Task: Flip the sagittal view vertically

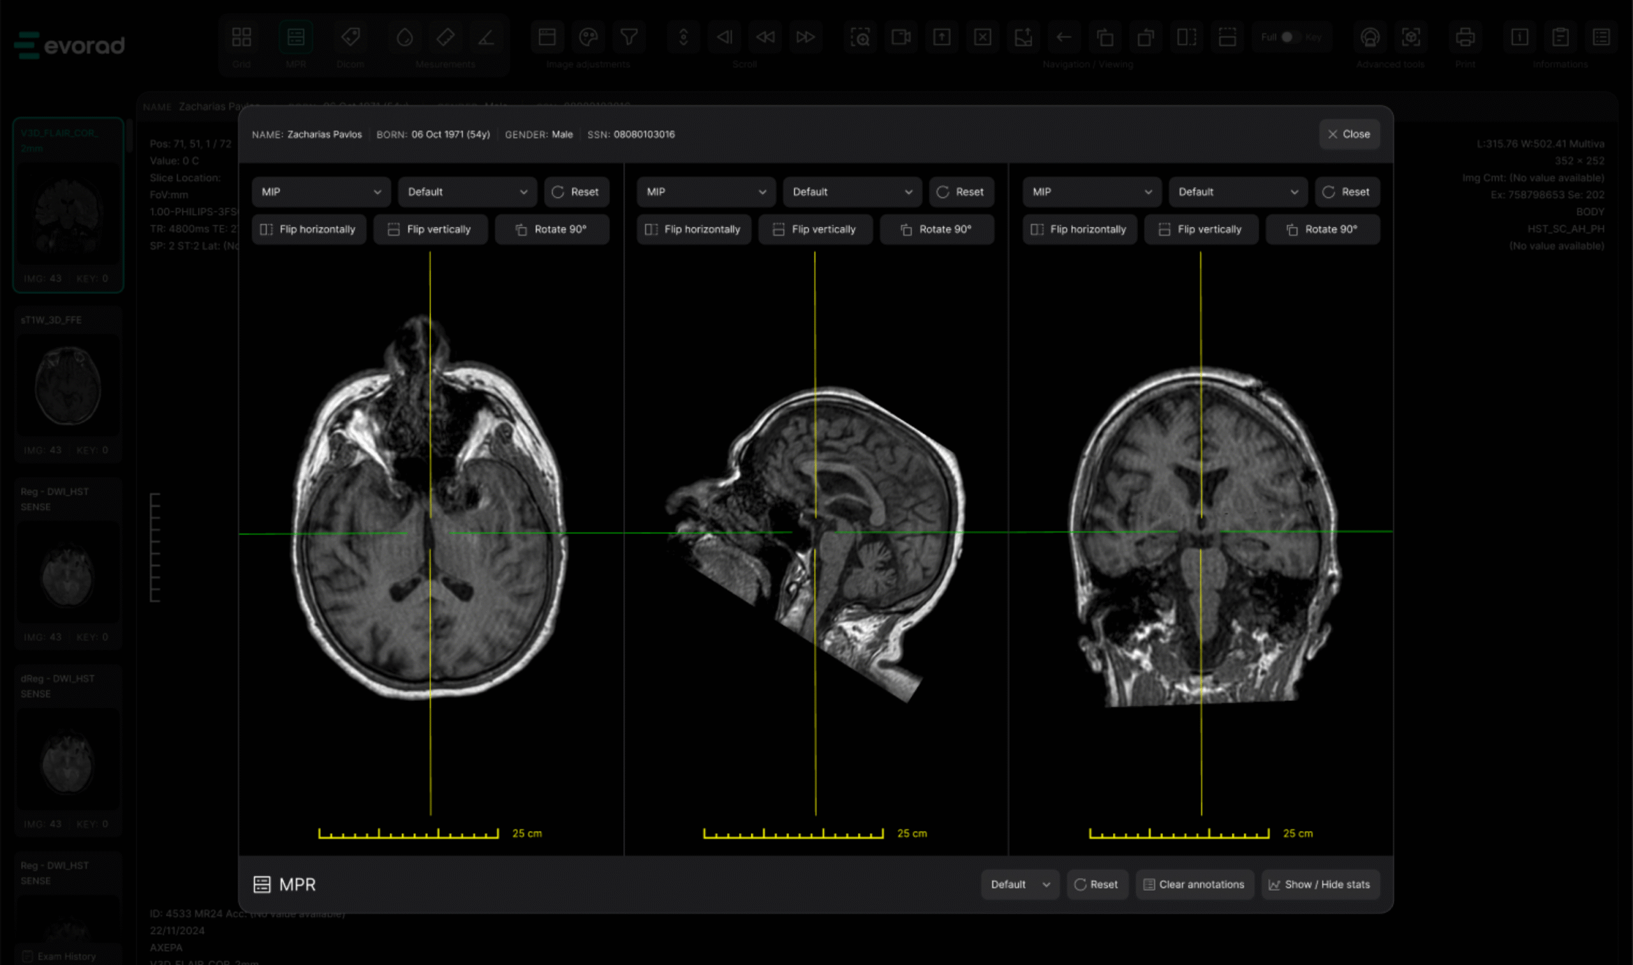Action: point(815,229)
